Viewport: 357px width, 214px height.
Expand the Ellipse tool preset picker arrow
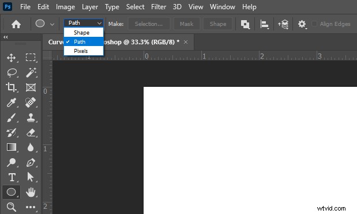point(52,24)
